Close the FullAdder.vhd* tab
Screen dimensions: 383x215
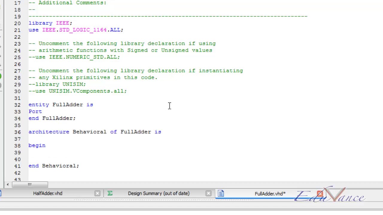(320, 193)
